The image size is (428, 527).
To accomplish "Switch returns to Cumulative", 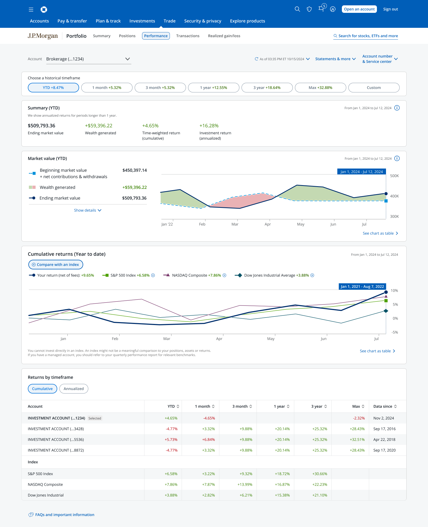I will [43, 389].
